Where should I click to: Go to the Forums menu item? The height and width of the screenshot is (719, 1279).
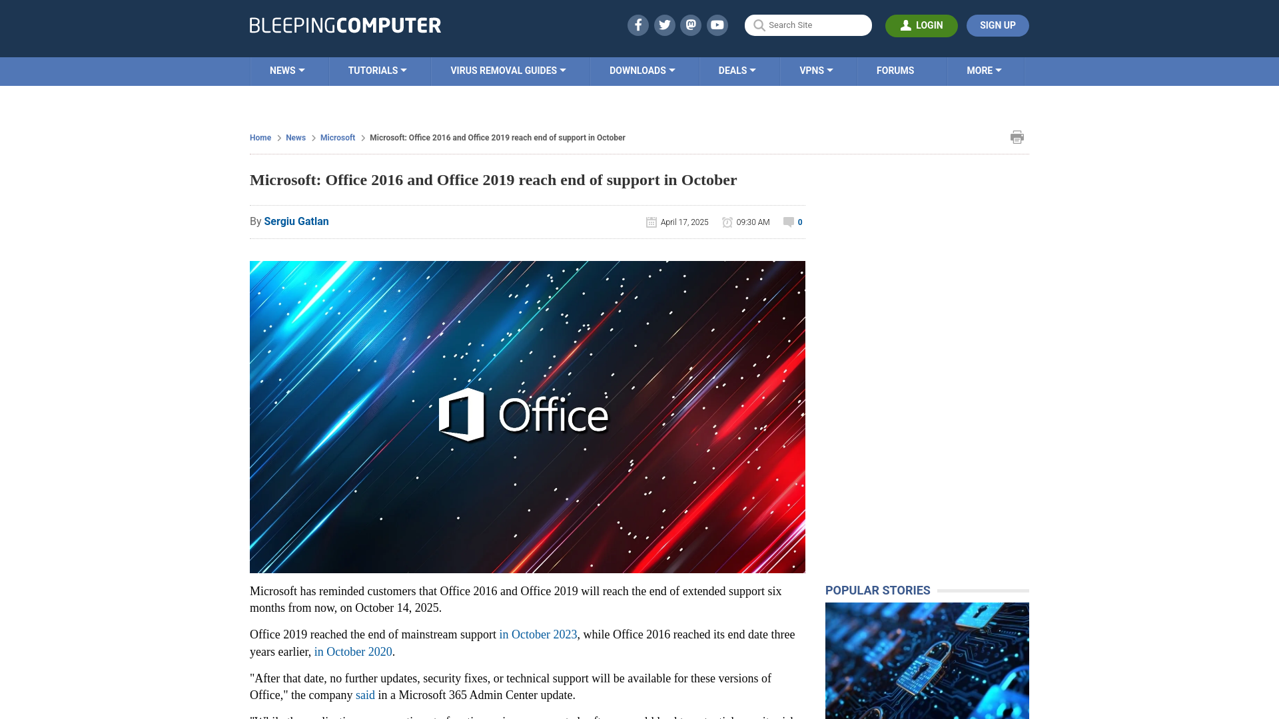(895, 71)
